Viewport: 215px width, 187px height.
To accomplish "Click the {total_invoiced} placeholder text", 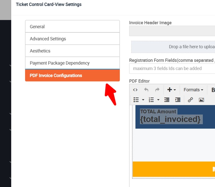I will [x=170, y=119].
